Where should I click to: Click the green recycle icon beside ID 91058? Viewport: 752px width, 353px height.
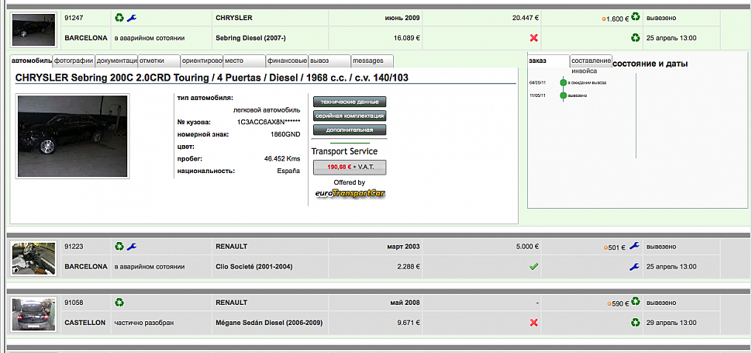click(x=119, y=302)
